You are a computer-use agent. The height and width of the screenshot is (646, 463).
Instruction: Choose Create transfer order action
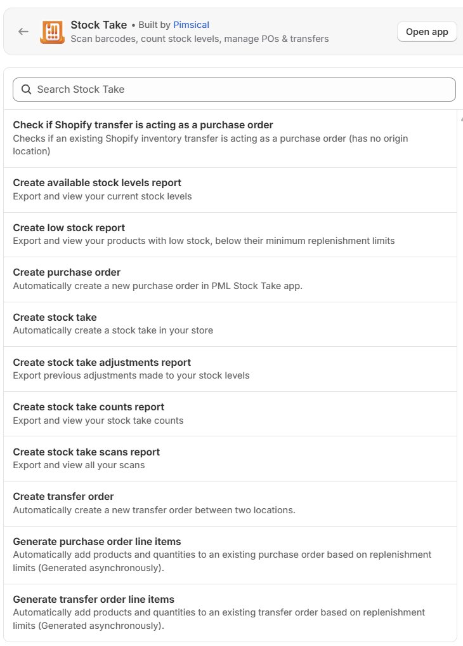[x=230, y=504]
